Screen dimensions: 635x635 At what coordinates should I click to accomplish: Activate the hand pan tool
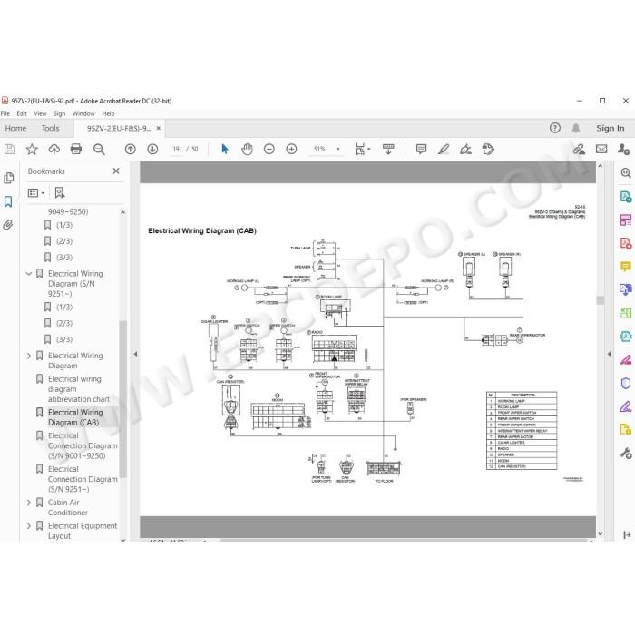point(247,150)
